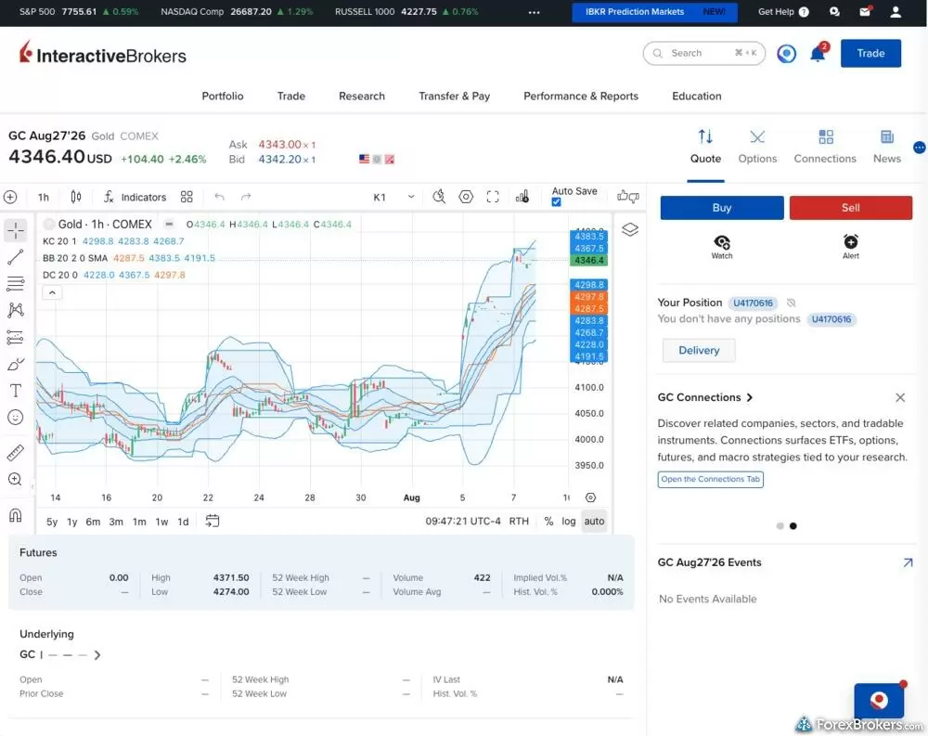
Task: Go to the second carousel dot
Action: coord(793,526)
